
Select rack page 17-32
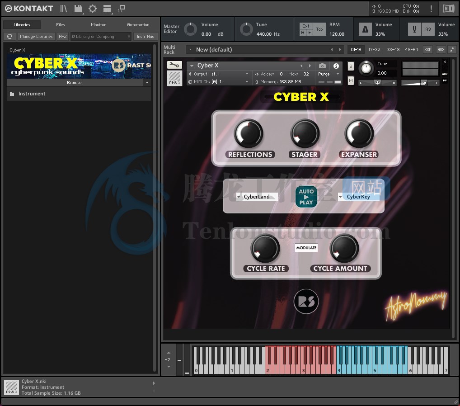(x=374, y=50)
